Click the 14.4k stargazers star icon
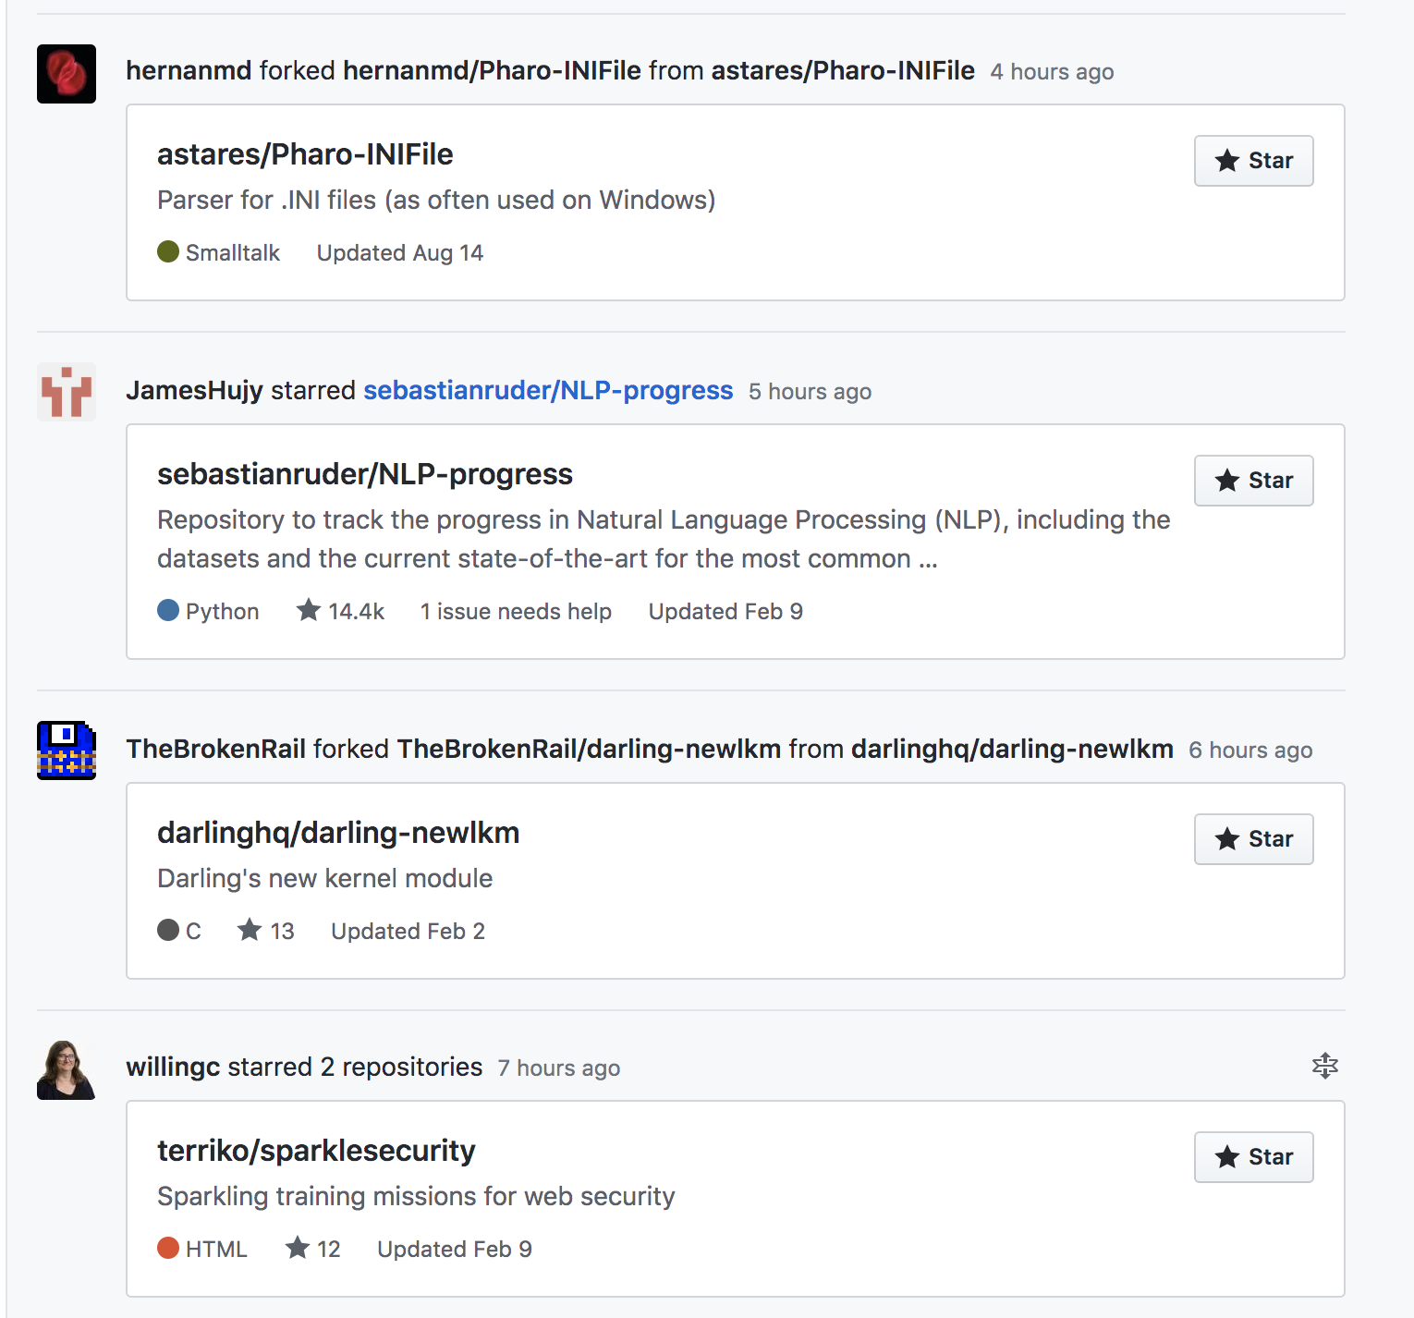The height and width of the screenshot is (1318, 1414). pos(309,610)
